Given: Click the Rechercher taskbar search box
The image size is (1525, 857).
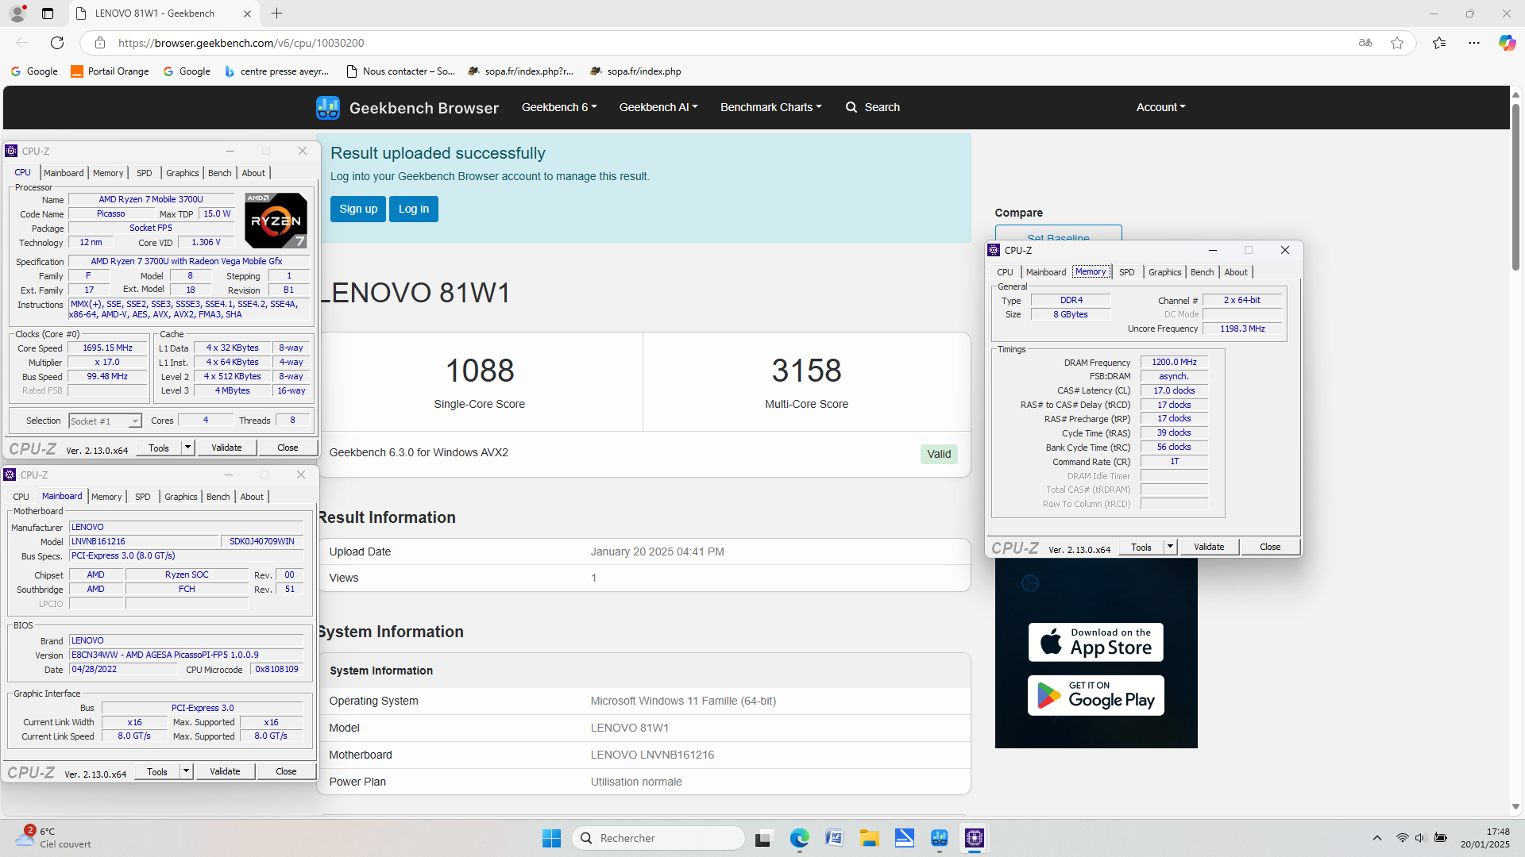Looking at the screenshot, I should pyautogui.click(x=658, y=838).
